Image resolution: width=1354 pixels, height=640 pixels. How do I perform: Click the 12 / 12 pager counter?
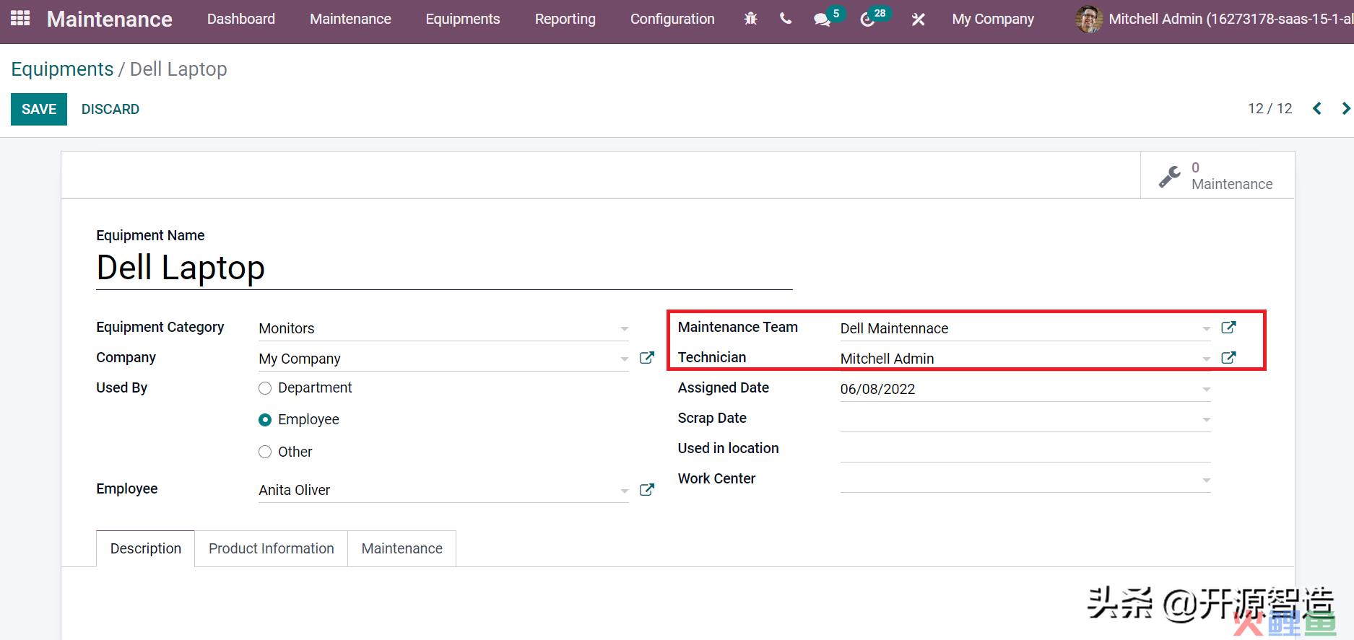pyautogui.click(x=1270, y=108)
